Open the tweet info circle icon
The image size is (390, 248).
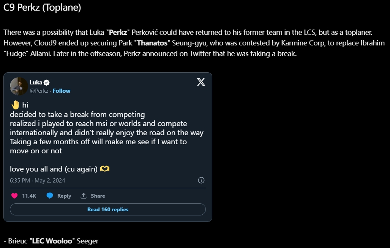[201, 180]
